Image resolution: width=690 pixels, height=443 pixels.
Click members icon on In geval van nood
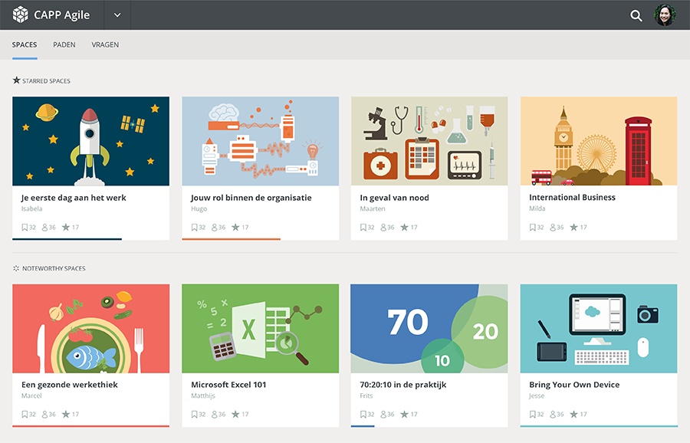(383, 228)
